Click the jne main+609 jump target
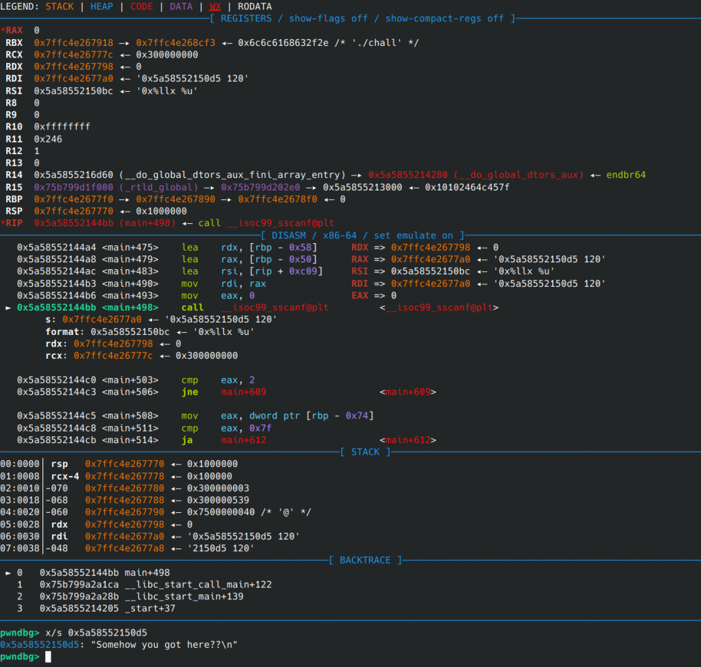Image resolution: width=701 pixels, height=667 pixels. click(x=243, y=392)
